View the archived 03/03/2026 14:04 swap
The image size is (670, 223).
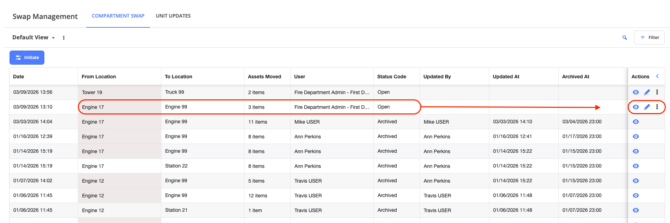636,122
